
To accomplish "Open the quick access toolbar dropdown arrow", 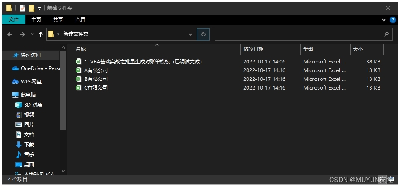I will pyautogui.click(x=39, y=8).
